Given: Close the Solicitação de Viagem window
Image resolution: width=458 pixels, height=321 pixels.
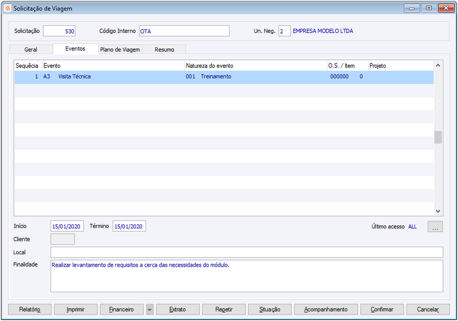Looking at the screenshot, I should (x=446, y=8).
